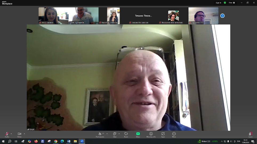This screenshot has height=144, width=257.
Task: Open the Copilot icon on the taskbar
Action: tap(29, 141)
